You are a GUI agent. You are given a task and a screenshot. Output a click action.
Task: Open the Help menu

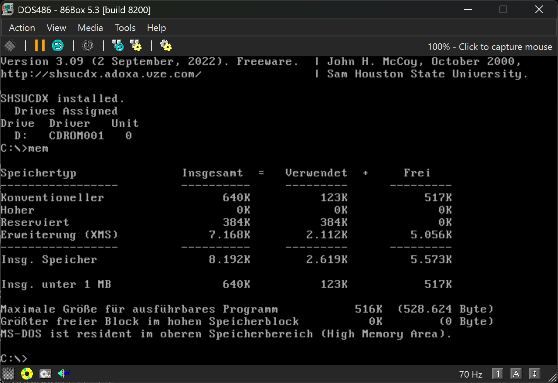coord(157,28)
